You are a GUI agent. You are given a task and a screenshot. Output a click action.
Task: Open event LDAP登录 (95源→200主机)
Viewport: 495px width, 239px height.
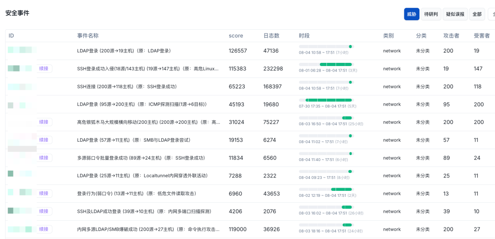coord(142,104)
